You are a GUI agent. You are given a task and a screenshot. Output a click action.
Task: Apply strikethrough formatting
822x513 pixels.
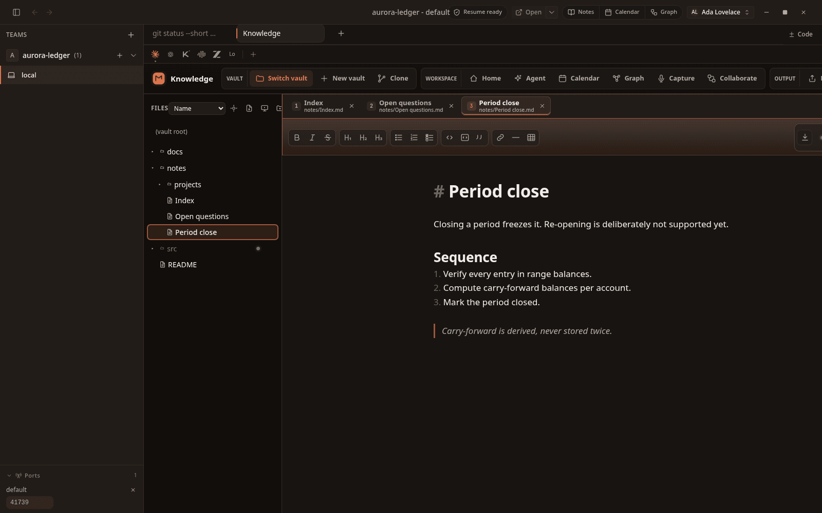point(327,137)
